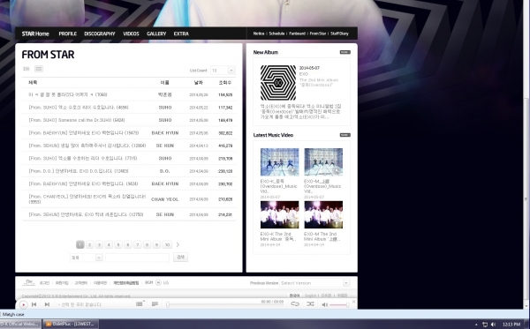This screenshot has height=329, width=530.
Task: Play music in the bottom player
Action: (23, 304)
